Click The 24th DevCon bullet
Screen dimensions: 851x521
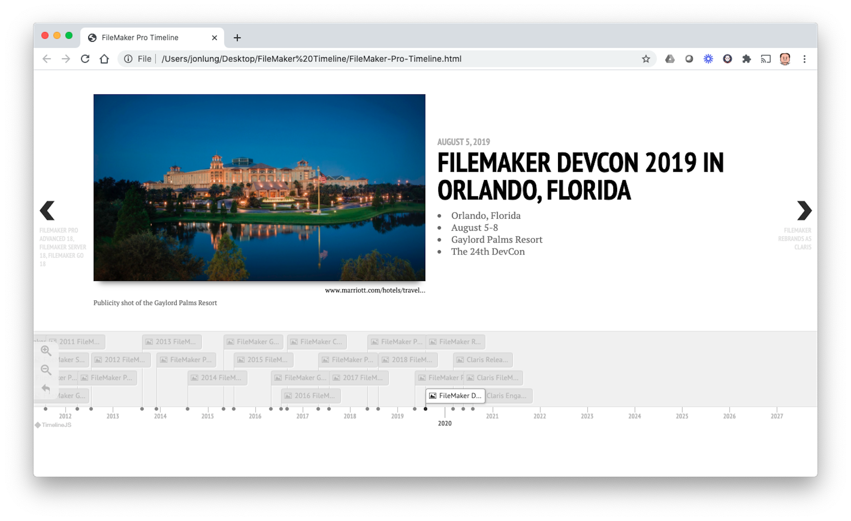coord(488,252)
